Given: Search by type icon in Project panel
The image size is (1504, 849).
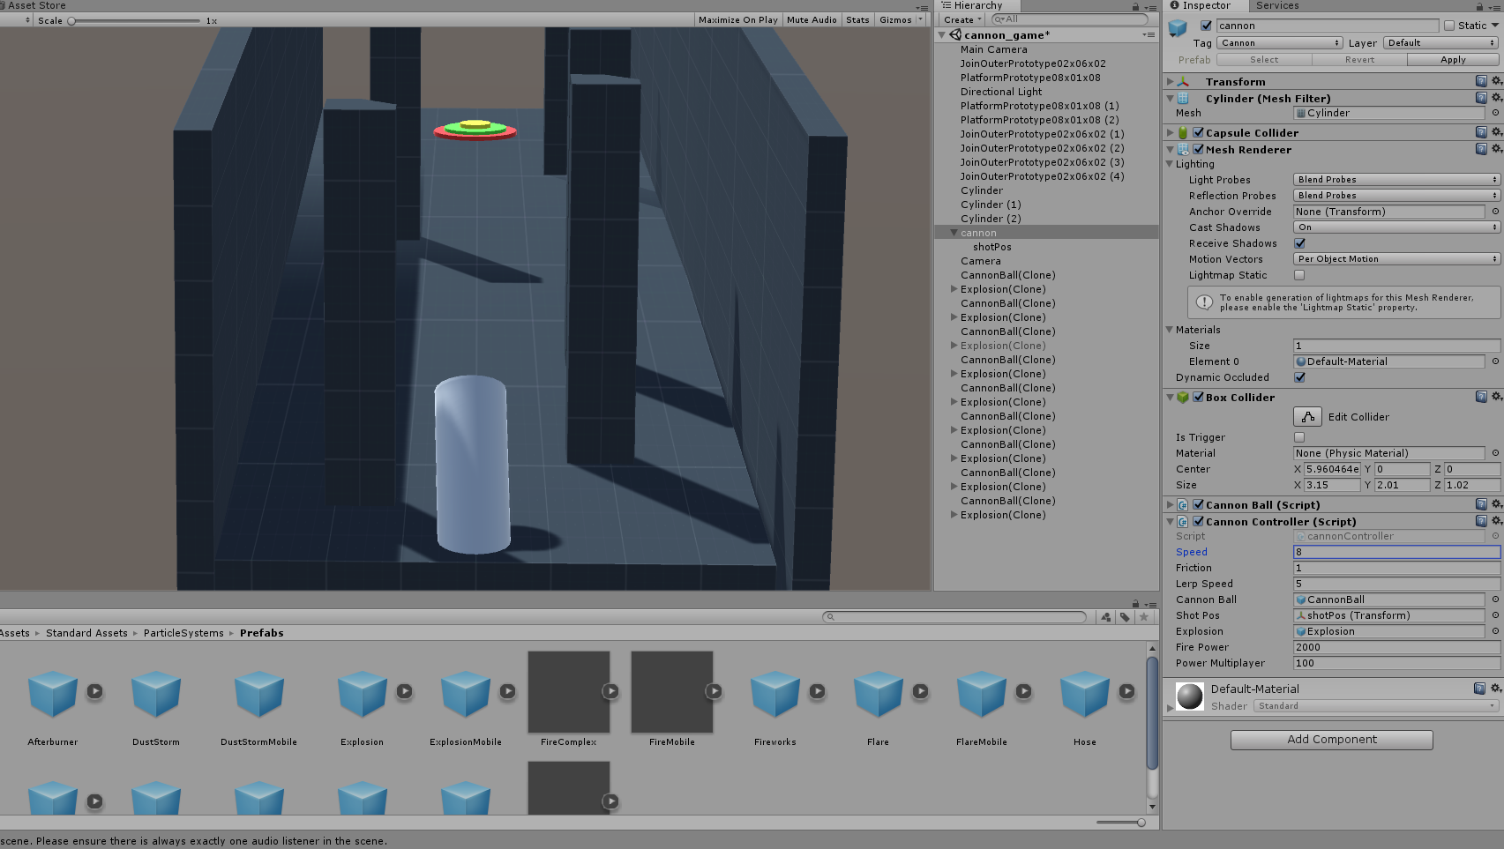Looking at the screenshot, I should [1105, 617].
